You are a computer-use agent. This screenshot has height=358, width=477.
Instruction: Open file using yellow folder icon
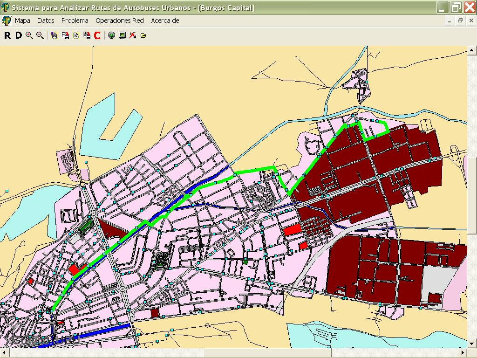coord(143,35)
